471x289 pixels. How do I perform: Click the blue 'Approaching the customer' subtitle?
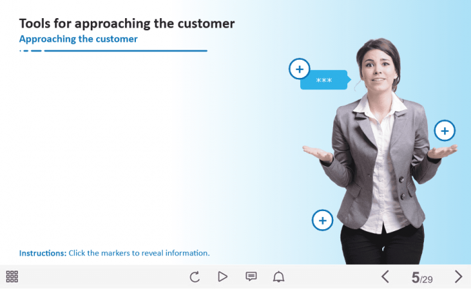[x=78, y=39]
